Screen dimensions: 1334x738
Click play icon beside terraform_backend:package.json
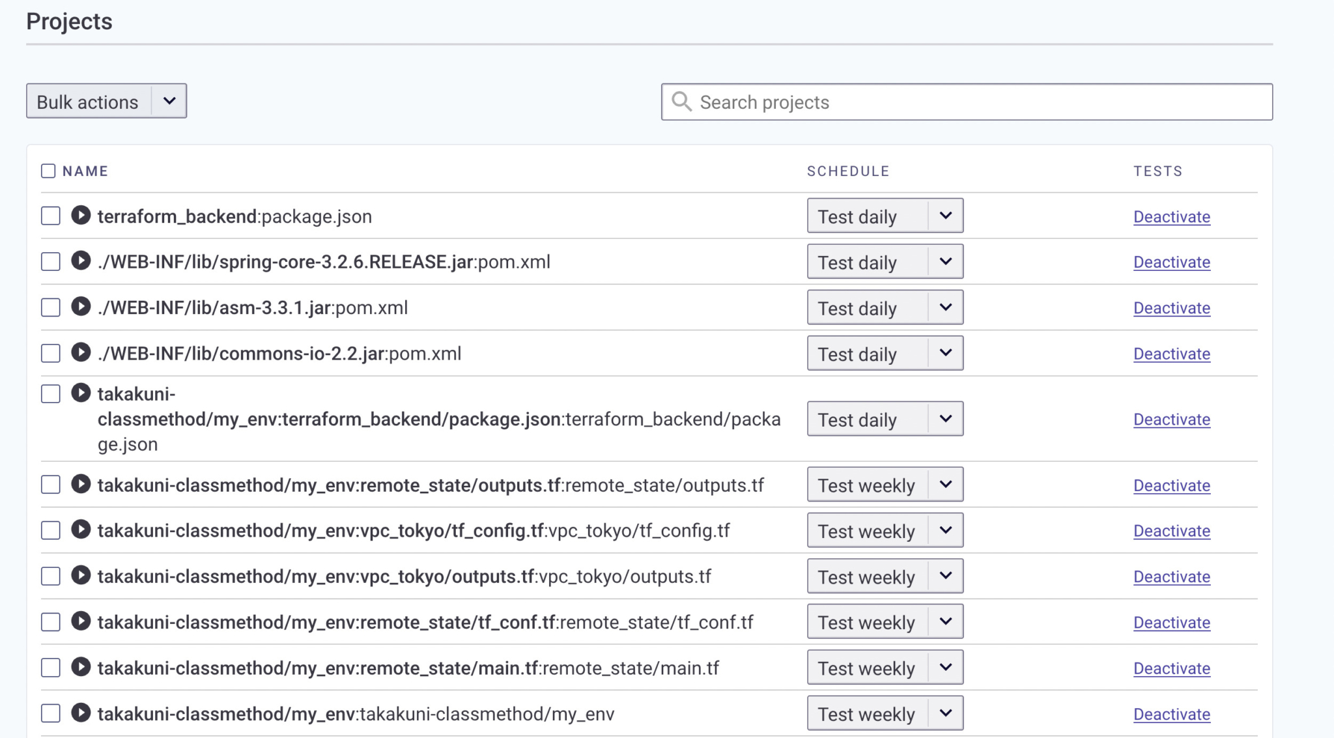(x=81, y=215)
